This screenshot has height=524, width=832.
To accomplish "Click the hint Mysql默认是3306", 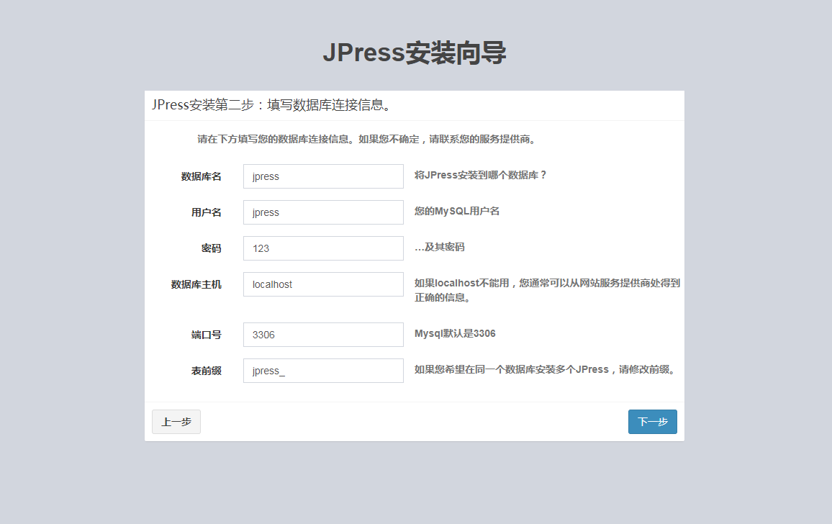I will pyautogui.click(x=455, y=334).
